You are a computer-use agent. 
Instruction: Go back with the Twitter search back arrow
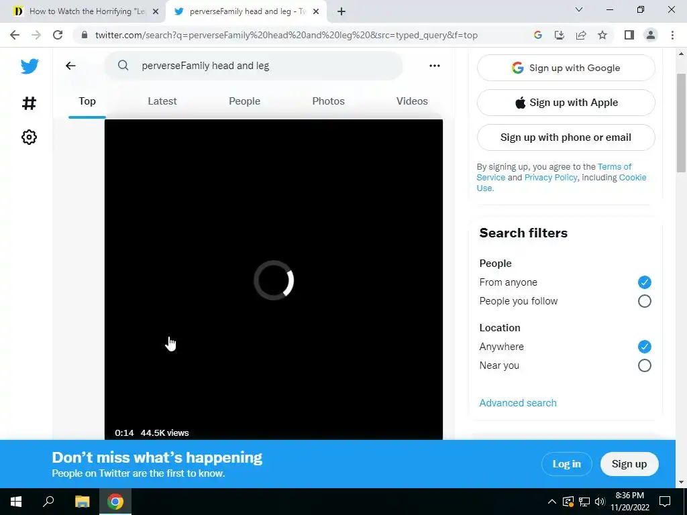point(70,66)
